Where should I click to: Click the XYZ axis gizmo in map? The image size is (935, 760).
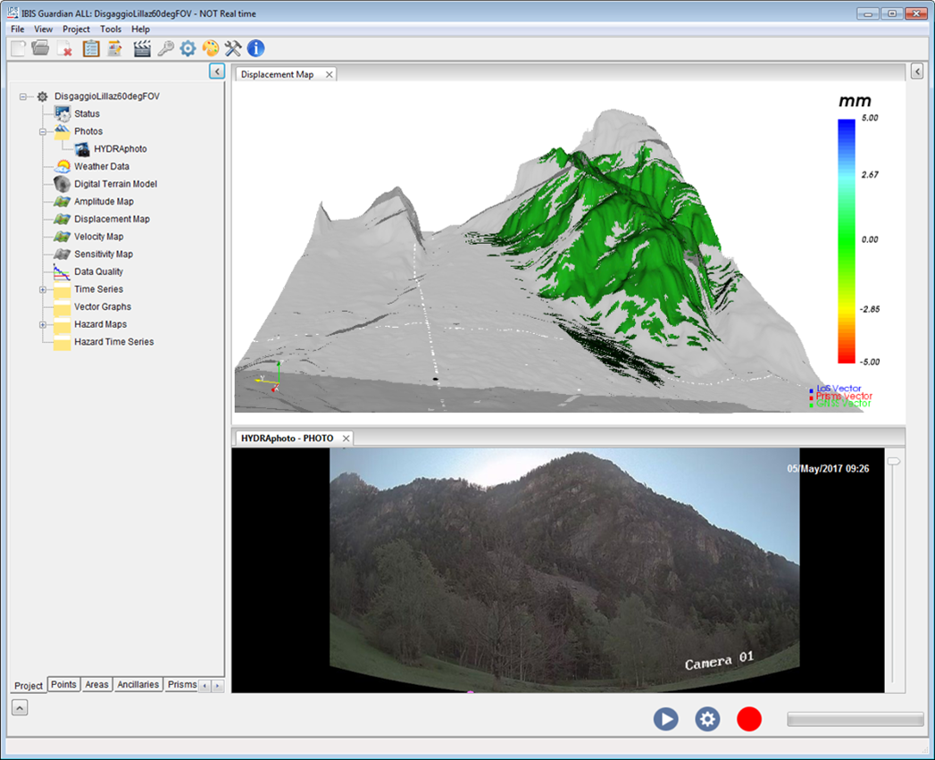coord(270,377)
